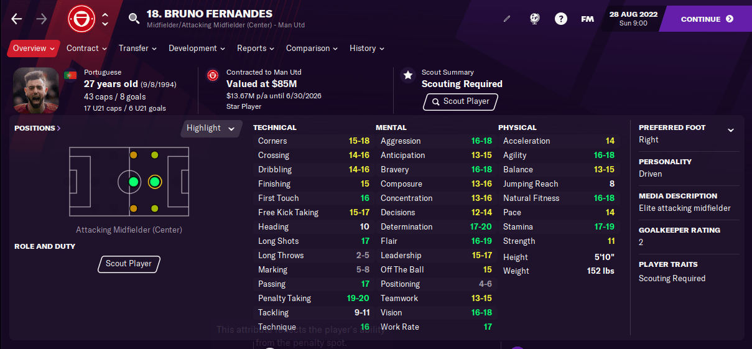Open the Transfer menu

coord(137,49)
